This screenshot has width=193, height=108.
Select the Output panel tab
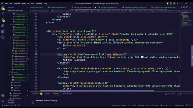pyautogui.click(x=47, y=94)
